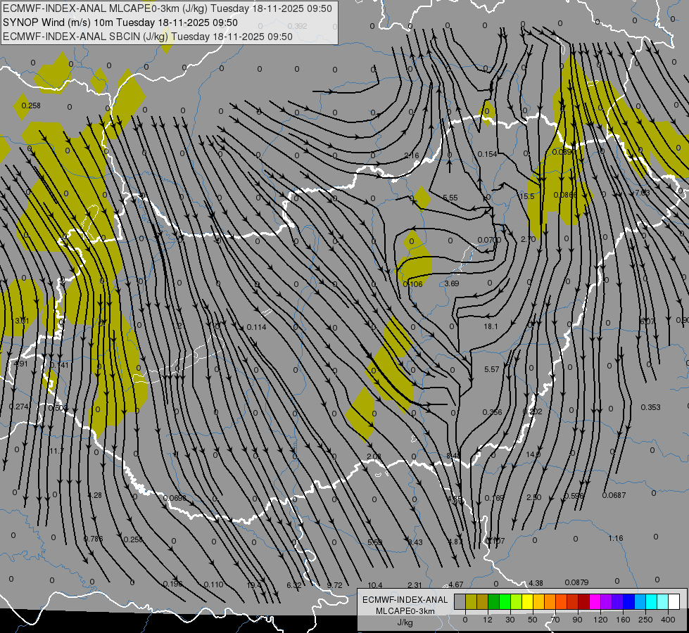Select the gray swatch in the color scale
The width and height of the screenshot is (689, 633).
460,601
